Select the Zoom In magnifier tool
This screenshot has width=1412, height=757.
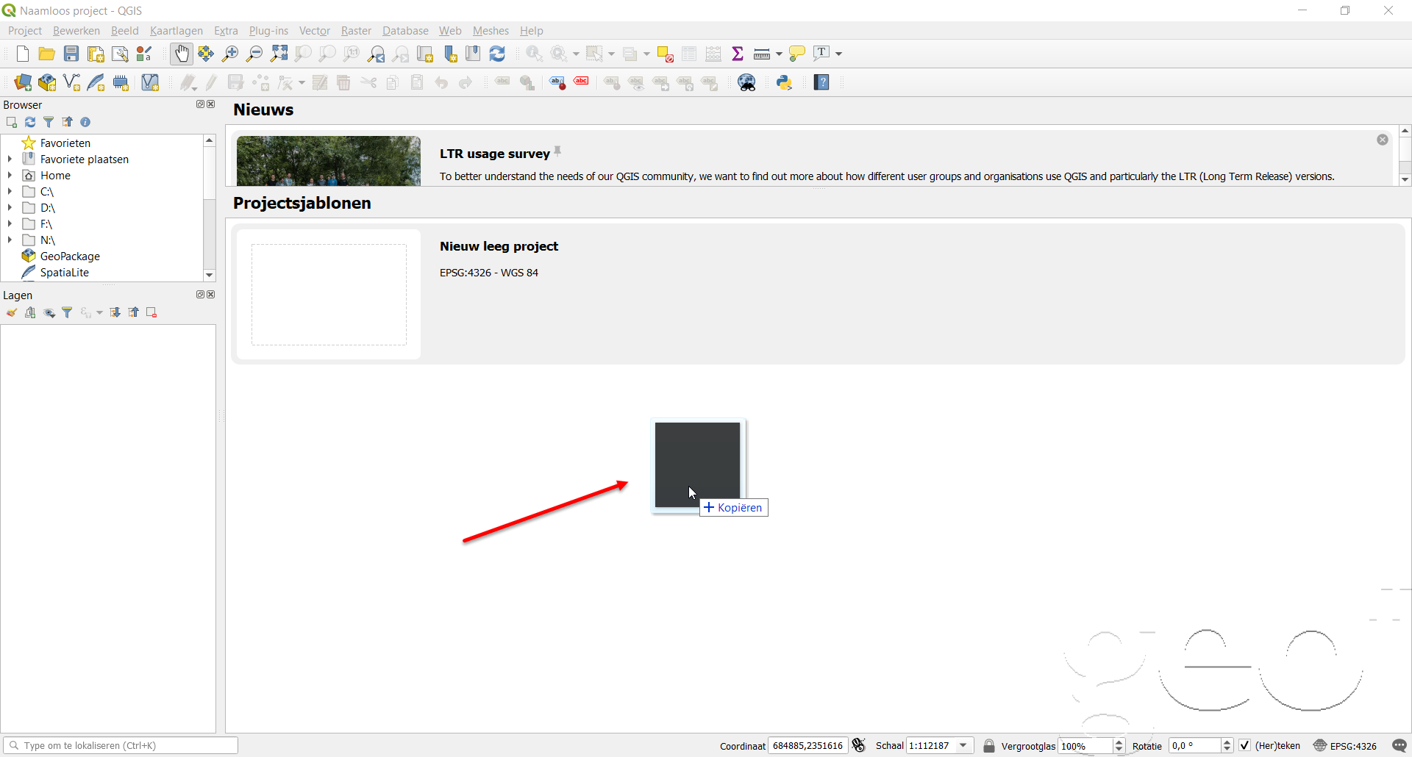[230, 54]
